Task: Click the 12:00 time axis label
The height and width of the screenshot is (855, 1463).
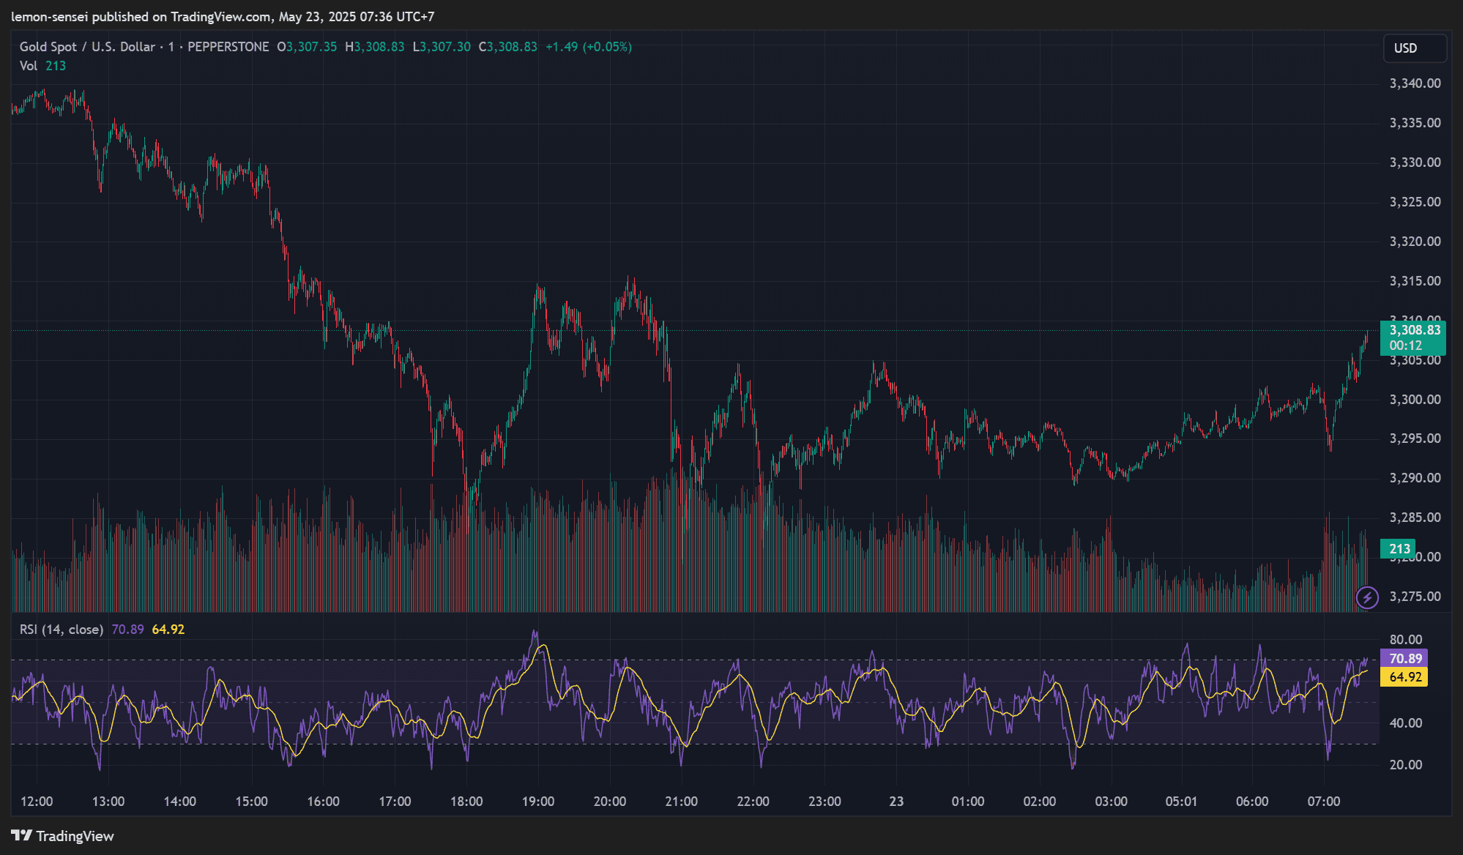Action: [x=37, y=802]
